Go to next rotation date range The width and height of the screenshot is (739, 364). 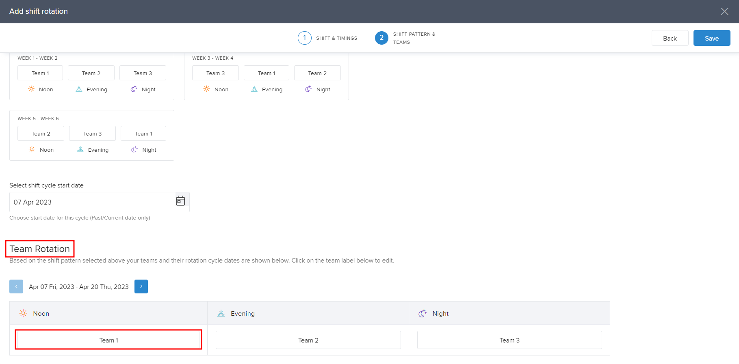141,286
